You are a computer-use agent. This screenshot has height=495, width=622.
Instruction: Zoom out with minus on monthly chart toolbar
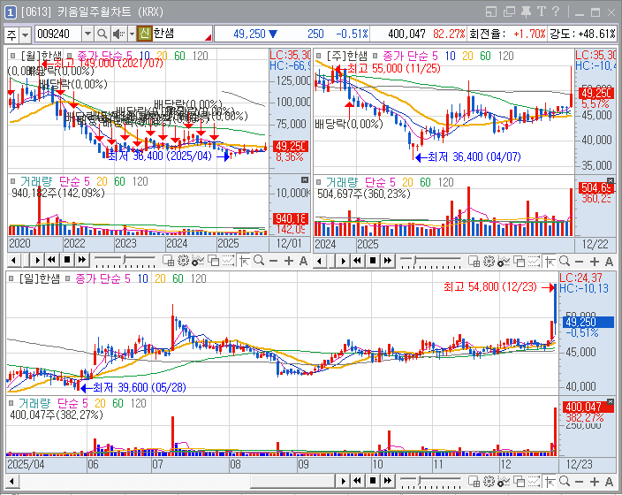coord(273,261)
